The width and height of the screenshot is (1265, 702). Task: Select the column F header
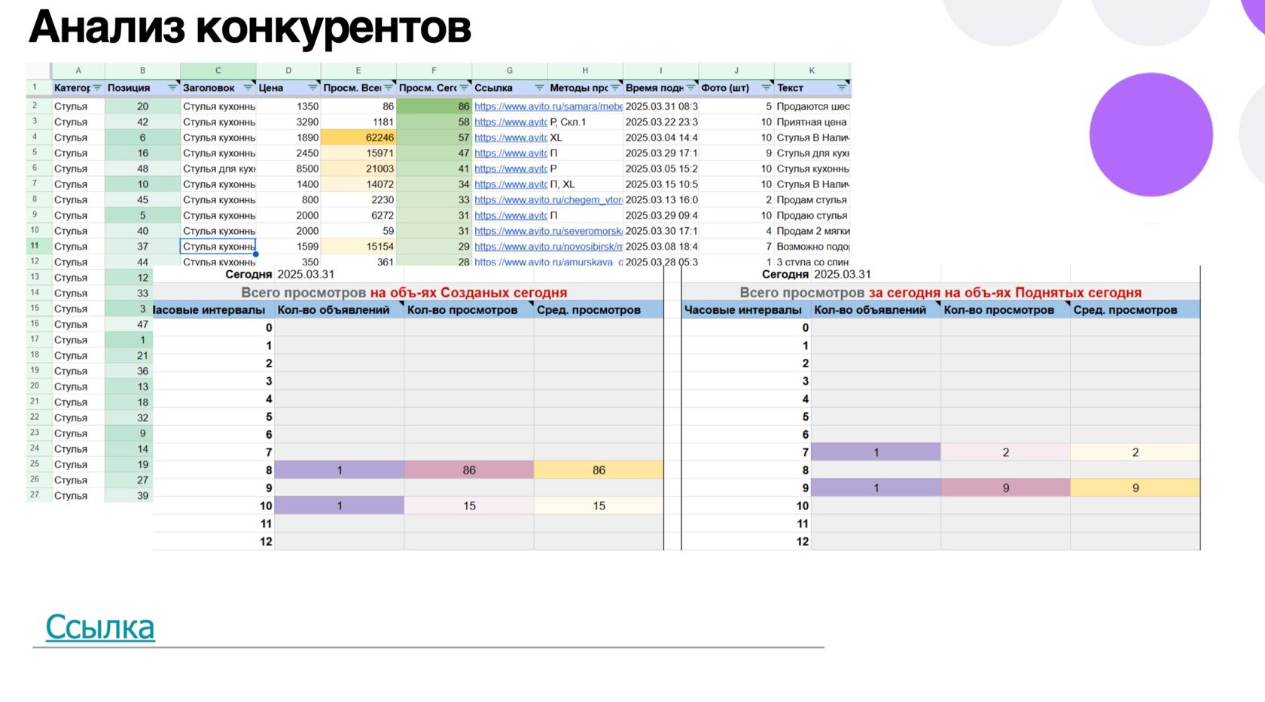click(x=434, y=71)
